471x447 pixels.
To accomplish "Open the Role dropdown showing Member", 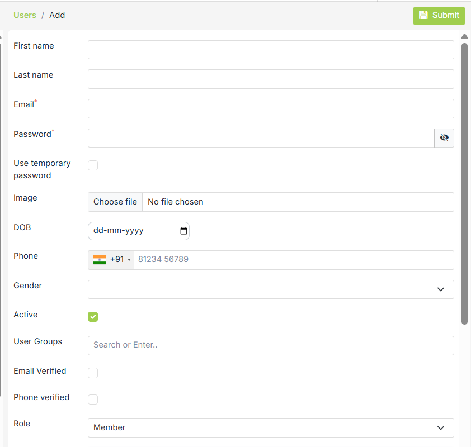I will point(271,427).
